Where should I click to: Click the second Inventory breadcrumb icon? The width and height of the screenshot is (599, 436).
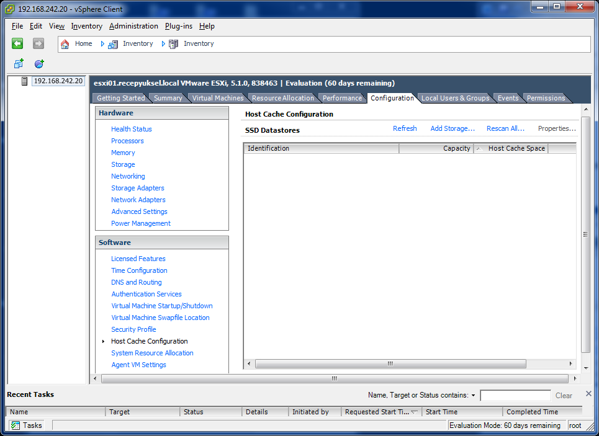coord(173,44)
